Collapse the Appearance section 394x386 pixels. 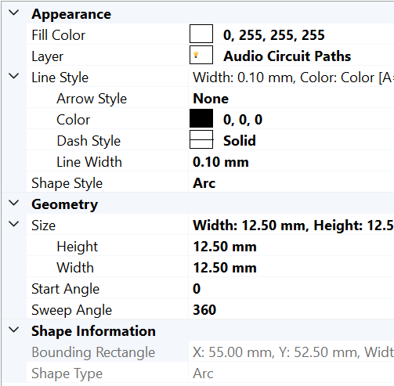pyautogui.click(x=13, y=13)
